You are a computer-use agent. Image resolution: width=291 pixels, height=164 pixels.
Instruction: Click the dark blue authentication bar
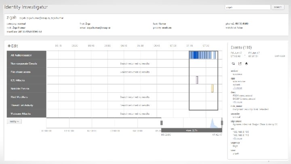pyautogui.click(x=196, y=55)
